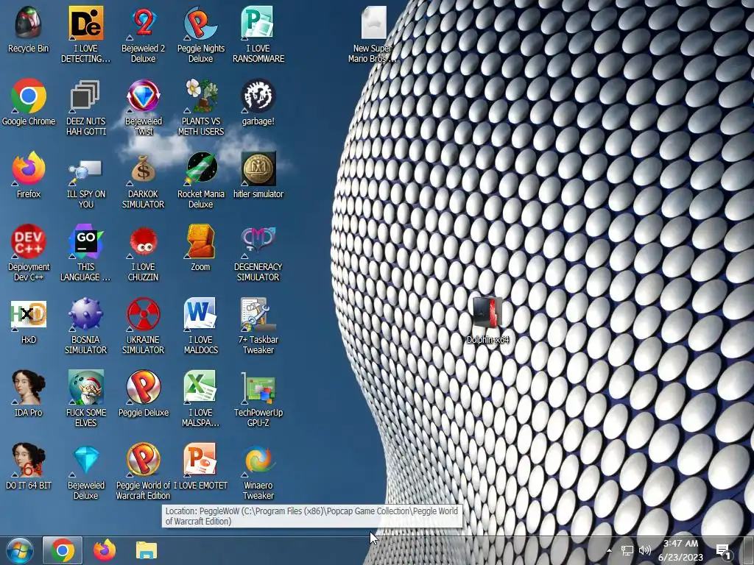Click the HxD hex editor icon

point(29,314)
